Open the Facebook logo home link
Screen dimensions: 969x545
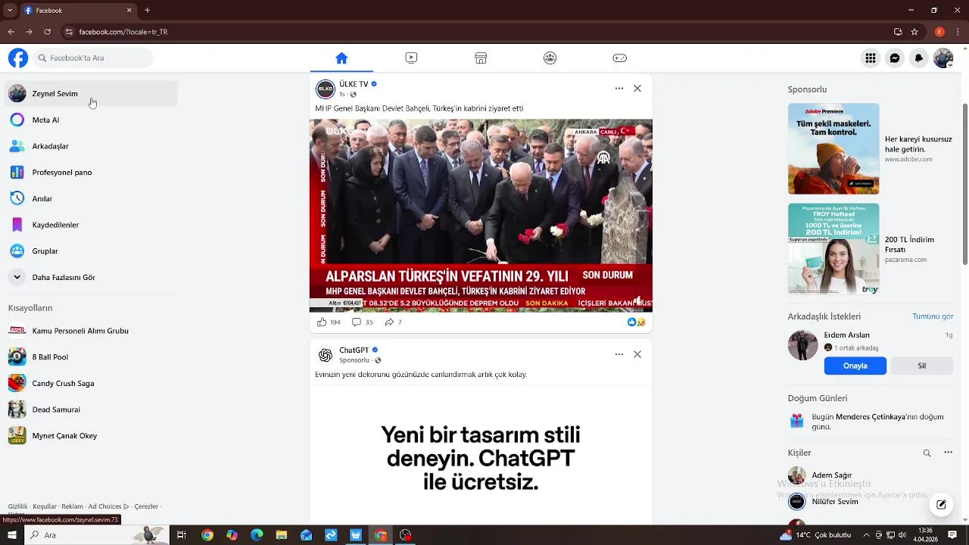click(x=18, y=58)
